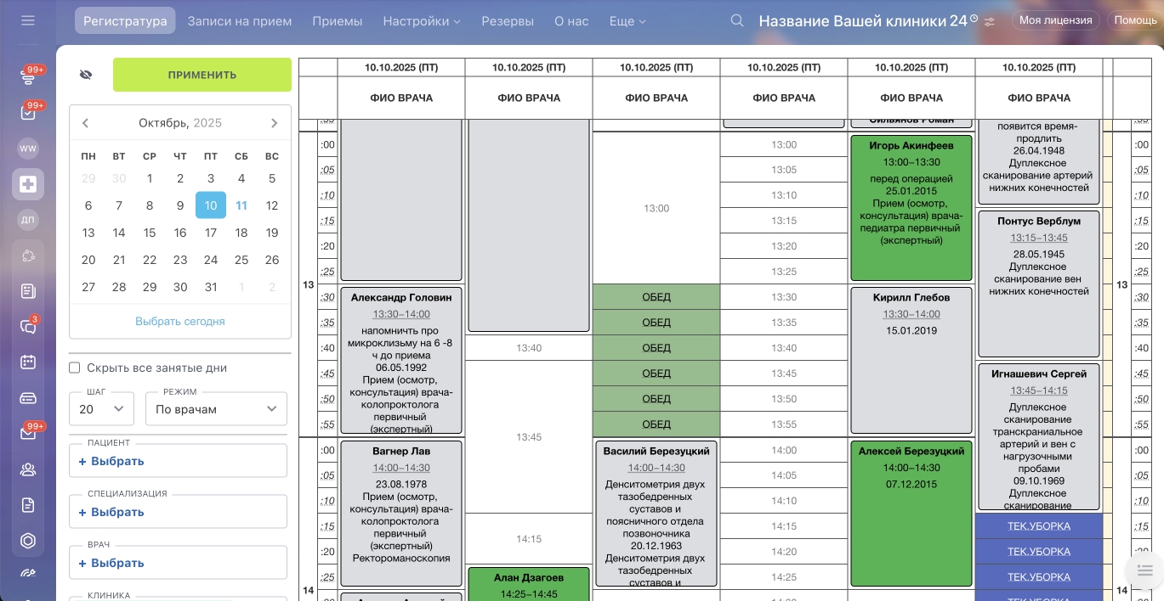Check "Скрыть все занятые дни" checkbox

[75, 368]
